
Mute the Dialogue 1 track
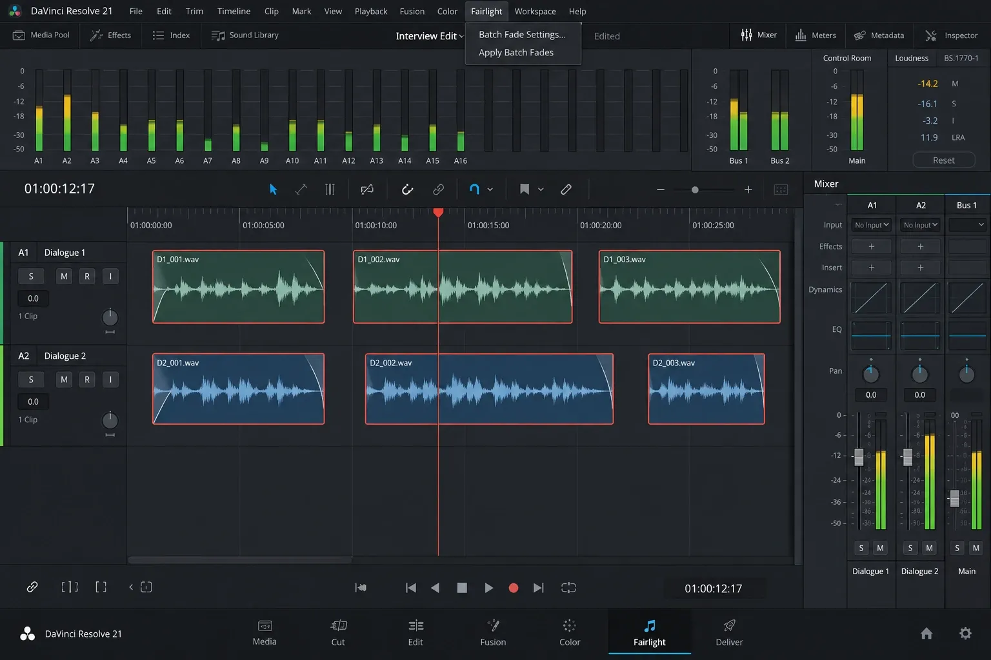(x=64, y=277)
